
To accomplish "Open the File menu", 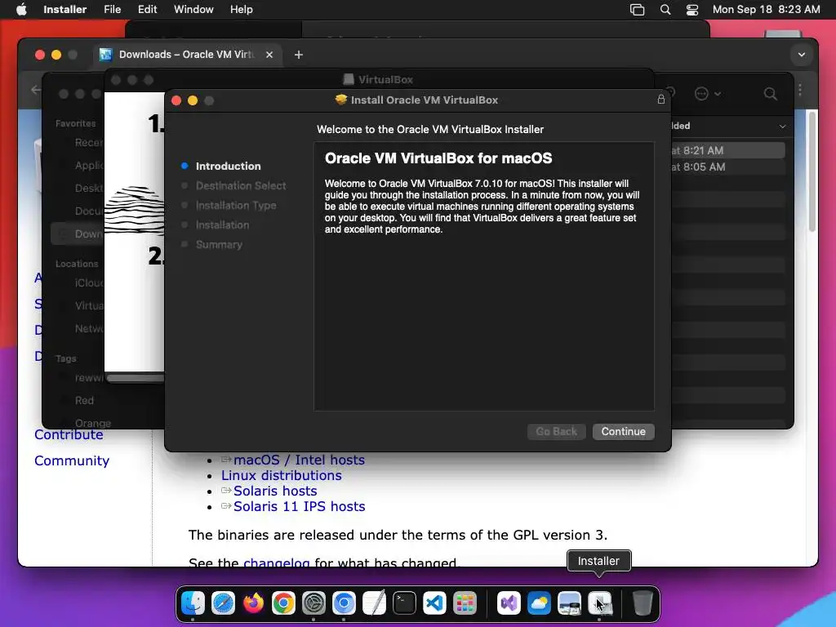I will [112, 10].
